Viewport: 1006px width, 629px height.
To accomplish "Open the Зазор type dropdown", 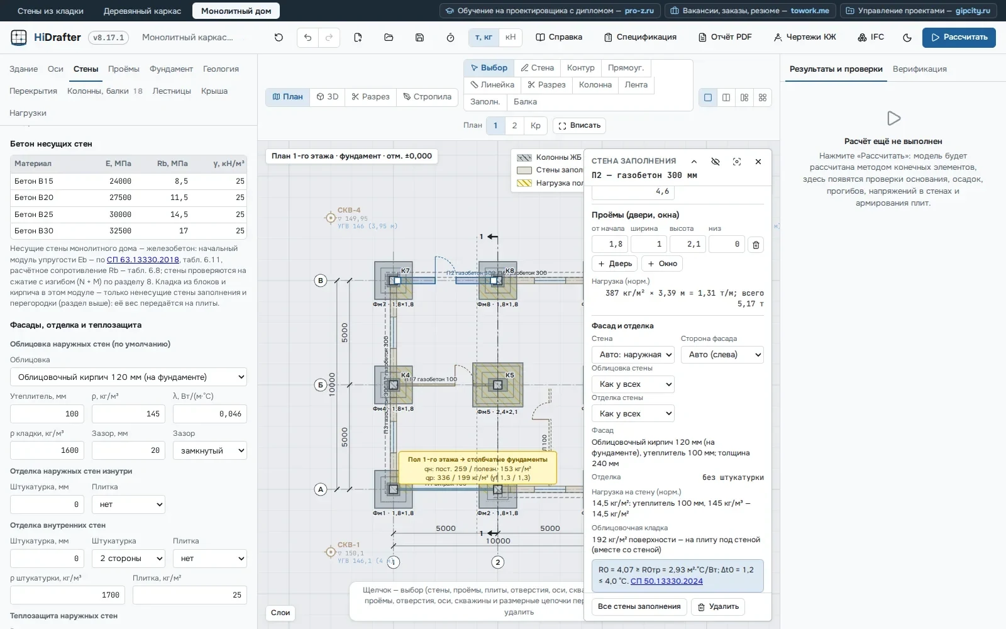I will point(210,450).
